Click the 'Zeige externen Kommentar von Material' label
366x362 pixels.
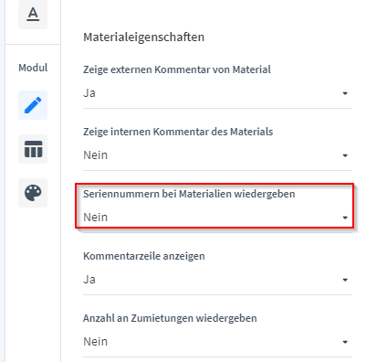[x=177, y=69]
